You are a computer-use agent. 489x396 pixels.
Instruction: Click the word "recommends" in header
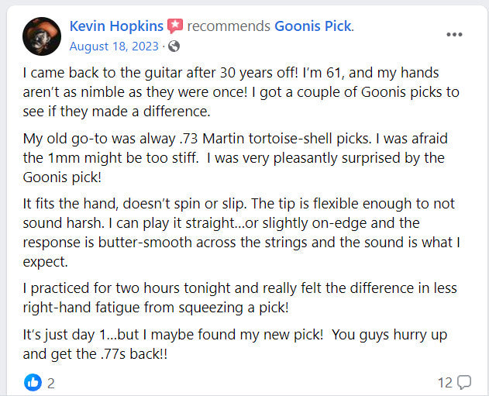pyautogui.click(x=229, y=26)
